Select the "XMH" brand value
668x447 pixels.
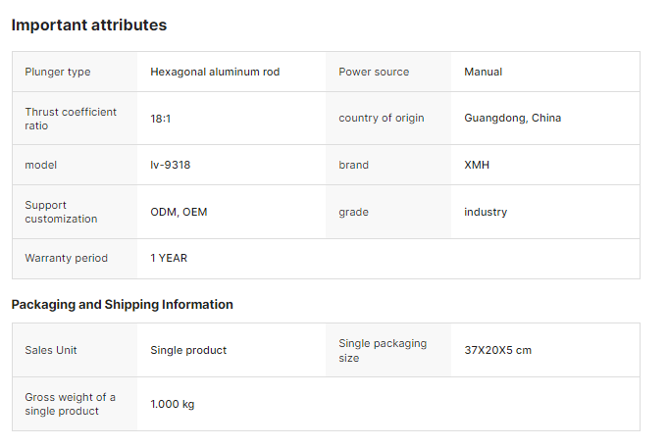click(477, 165)
